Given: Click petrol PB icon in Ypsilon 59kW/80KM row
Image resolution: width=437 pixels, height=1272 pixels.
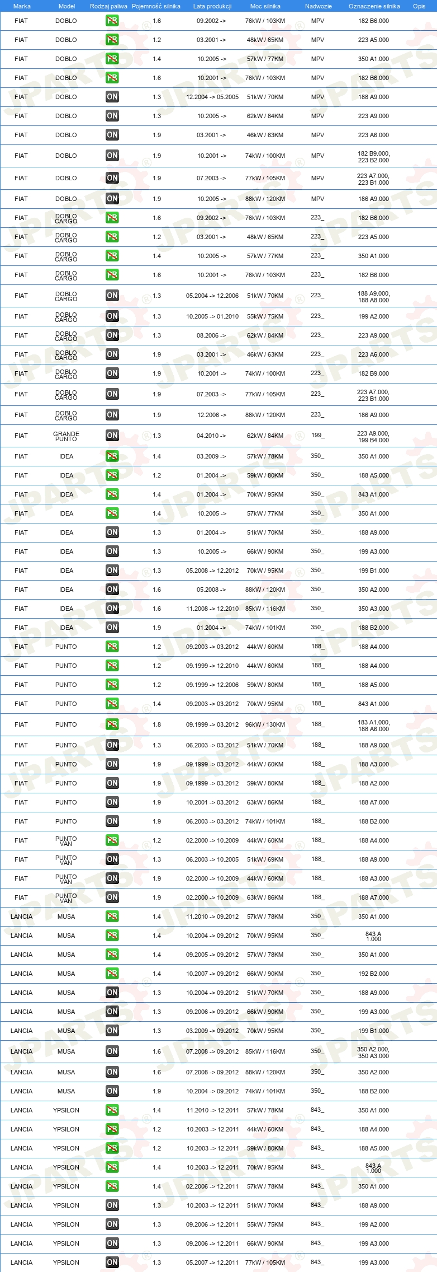Looking at the screenshot, I should (x=112, y=1148).
